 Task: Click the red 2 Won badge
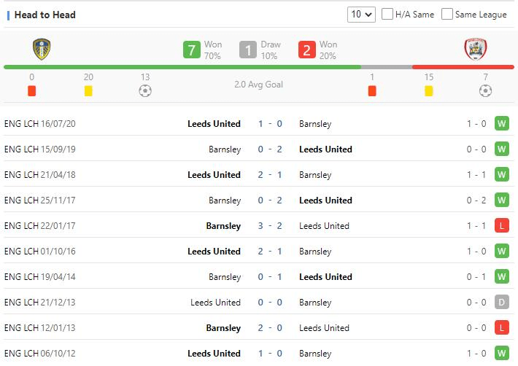point(306,50)
